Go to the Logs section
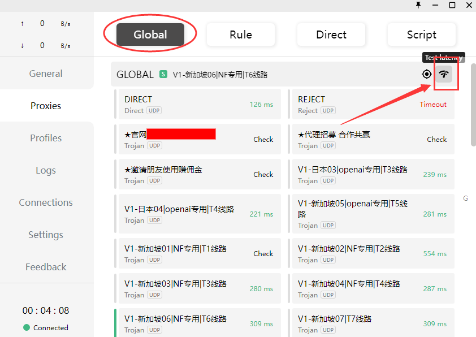The width and height of the screenshot is (476, 337). tap(46, 170)
